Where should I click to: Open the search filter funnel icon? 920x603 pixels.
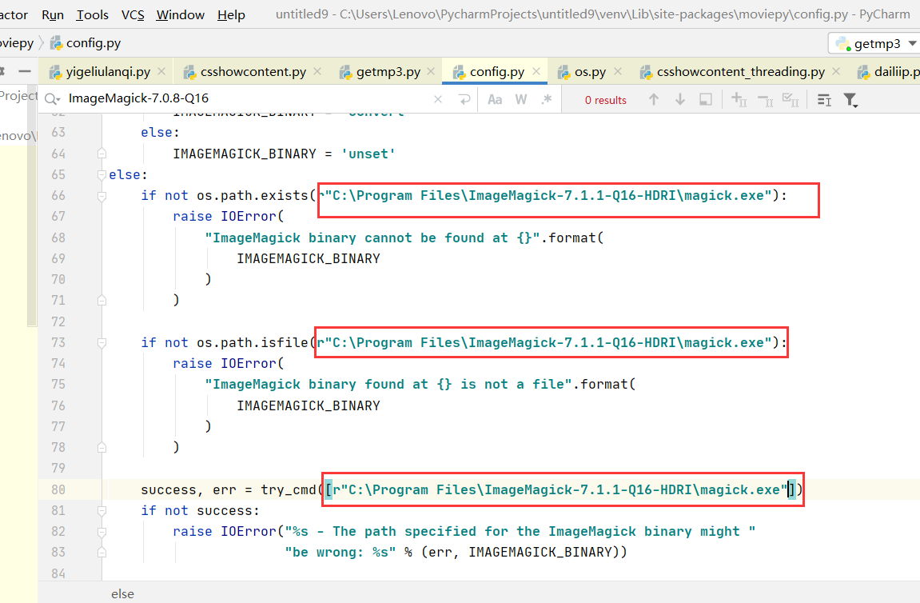[x=850, y=100]
